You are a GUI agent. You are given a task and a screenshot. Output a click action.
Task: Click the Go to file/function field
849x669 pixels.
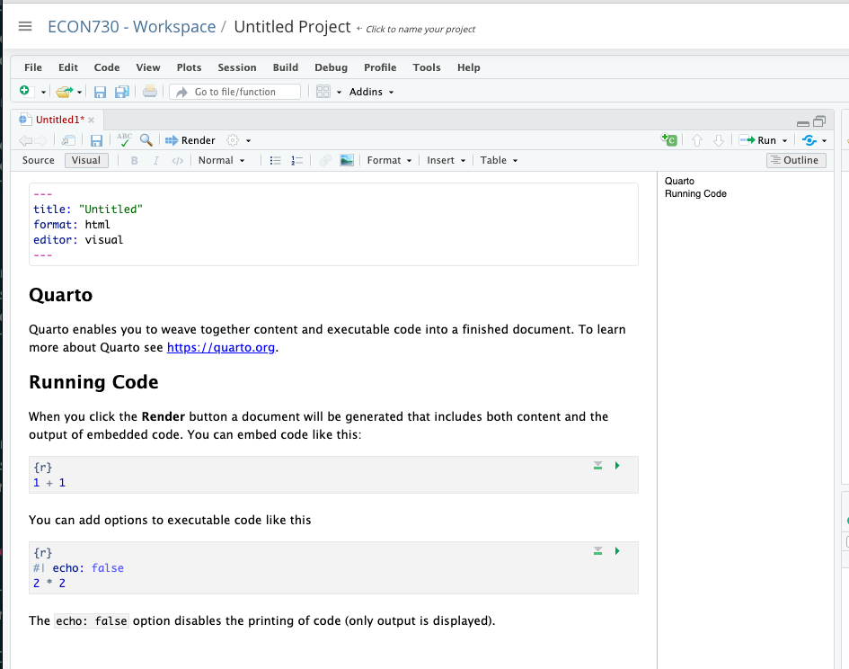235,92
